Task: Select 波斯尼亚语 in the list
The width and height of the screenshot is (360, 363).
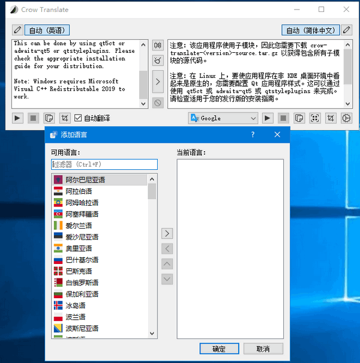Action: click(x=100, y=328)
